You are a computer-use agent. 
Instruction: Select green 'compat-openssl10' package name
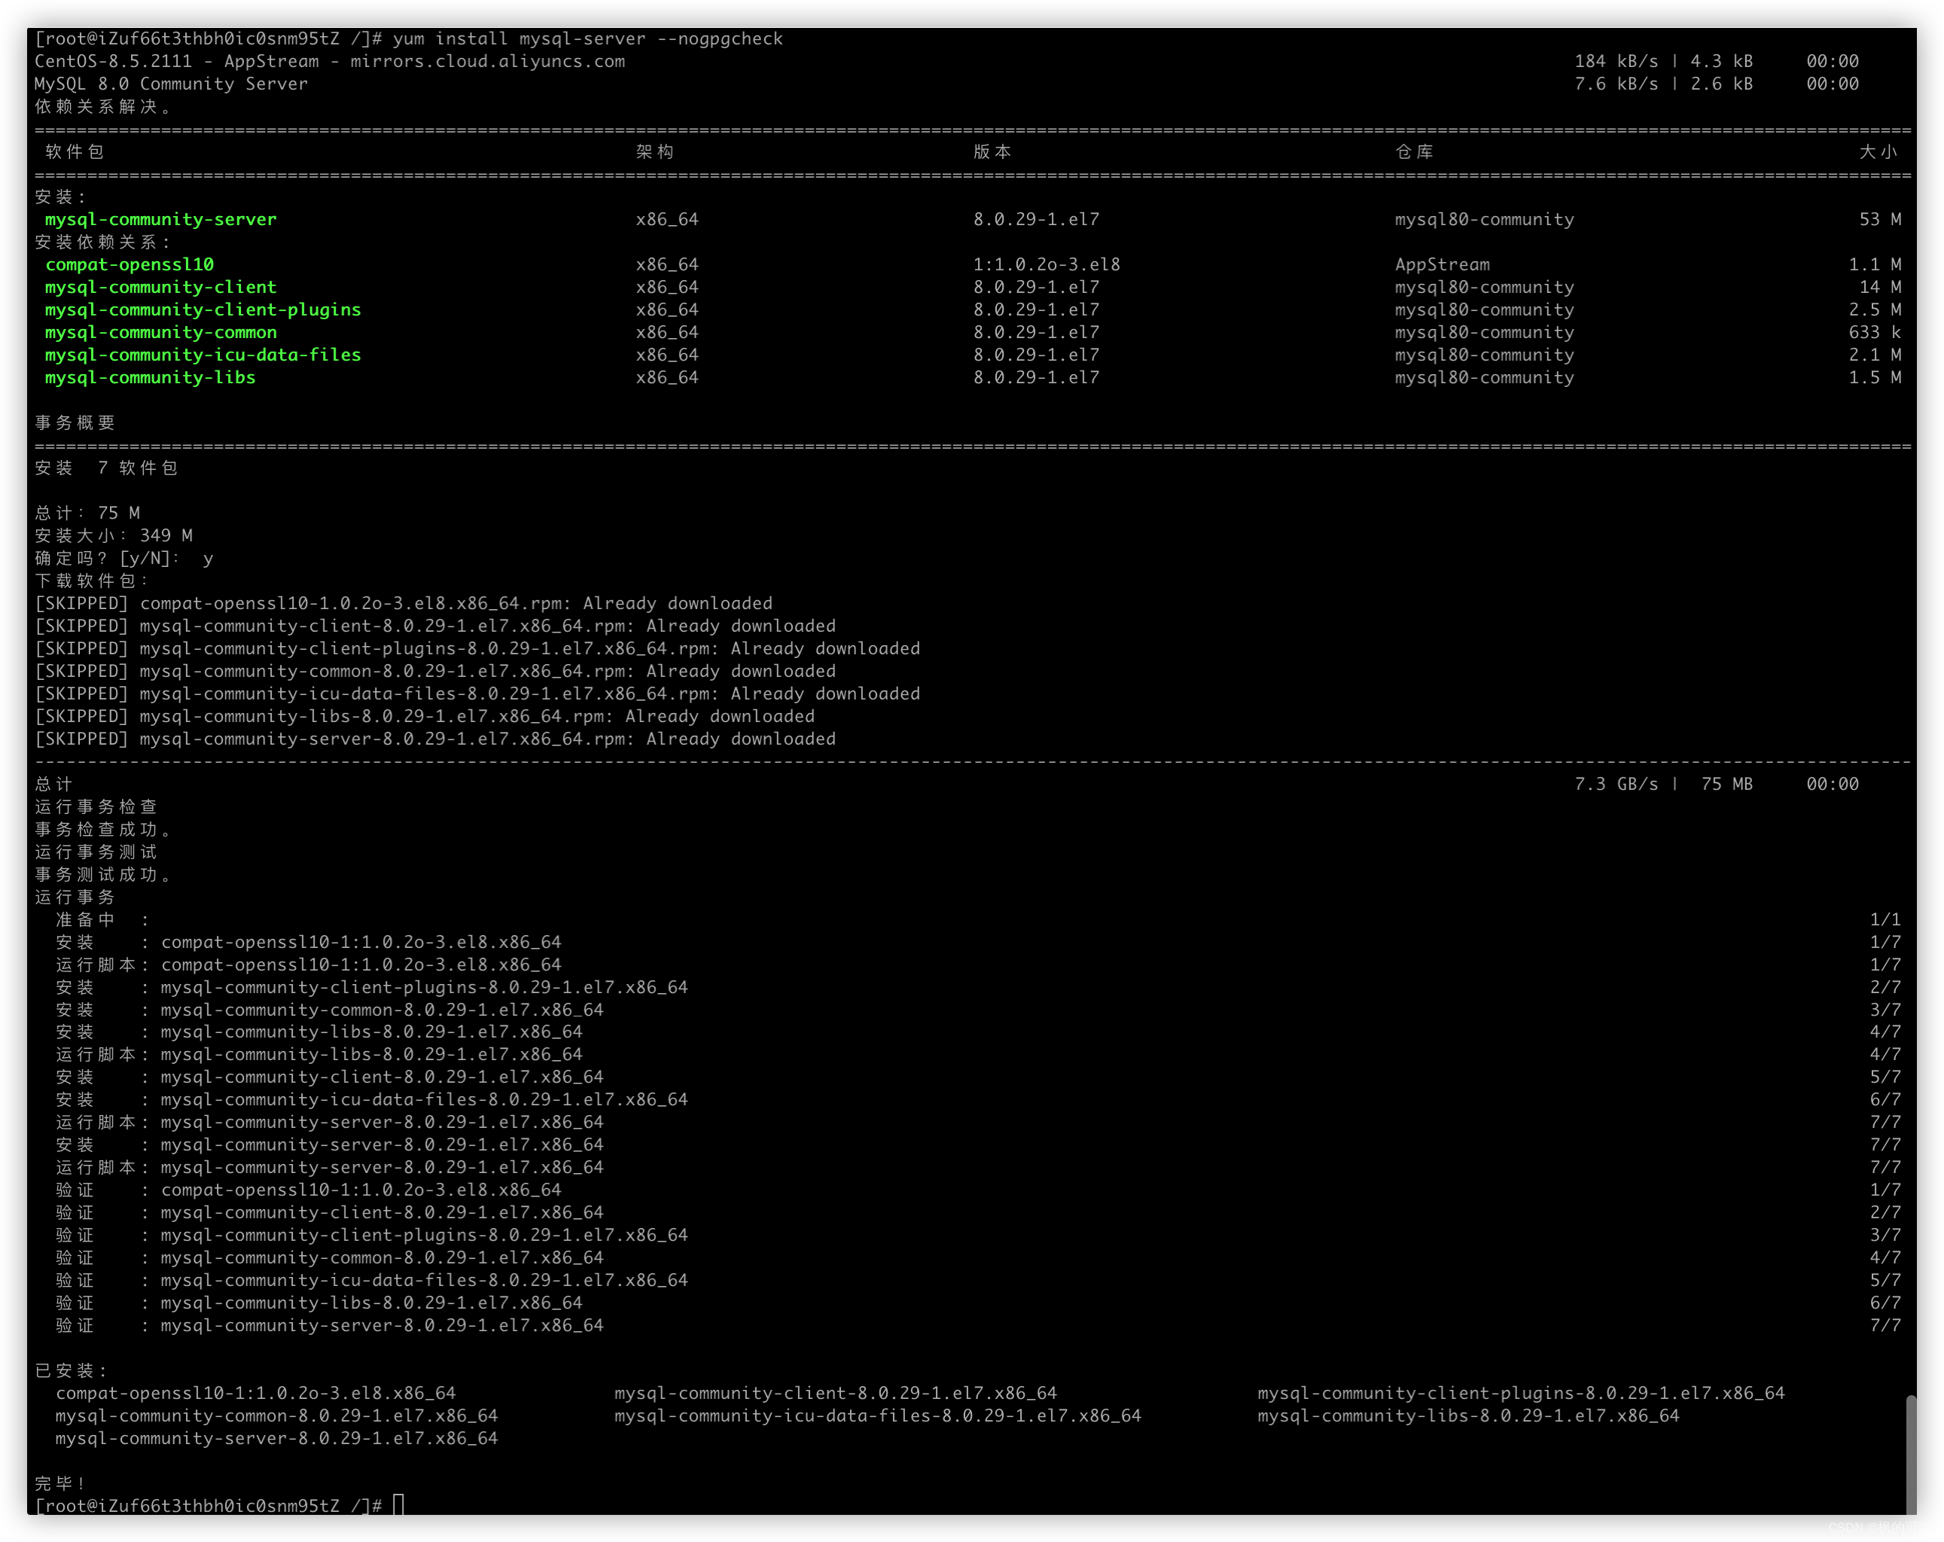[x=129, y=264]
